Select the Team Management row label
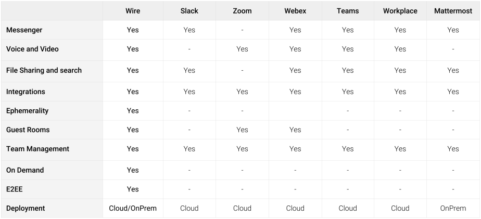Screen dimensions: 481x219 (x=37, y=149)
